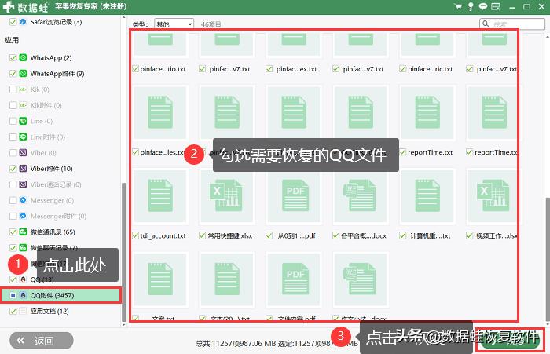Screen dimensions: 550x354
Task: Click the file list vertical scrollbar thumb
Action: 548,260
